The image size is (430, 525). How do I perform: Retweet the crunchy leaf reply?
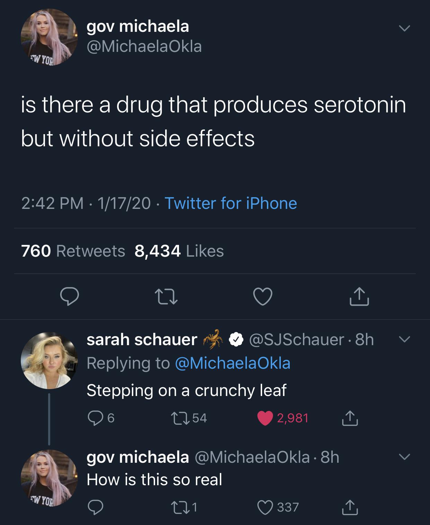[x=180, y=418]
